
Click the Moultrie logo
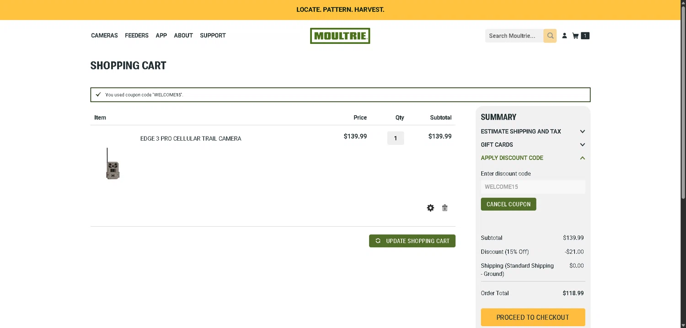pyautogui.click(x=340, y=36)
